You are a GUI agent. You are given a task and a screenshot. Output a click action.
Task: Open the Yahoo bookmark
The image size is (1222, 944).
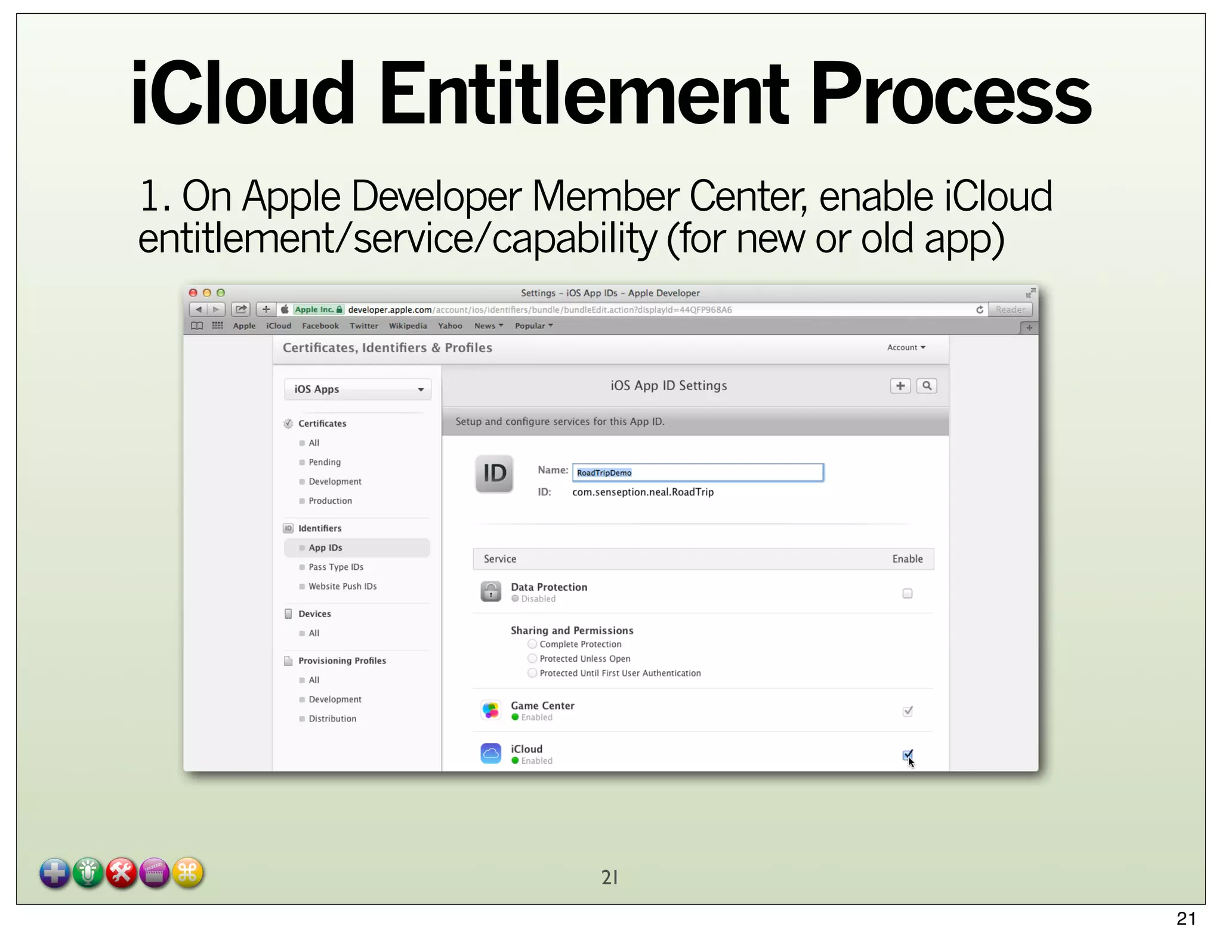(x=450, y=326)
